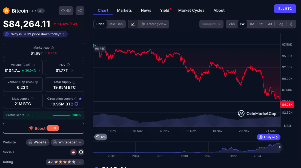Image resolution: width=301 pixels, height=168 pixels.
Task: Switch timeframe to 1M
Action: 252,24
